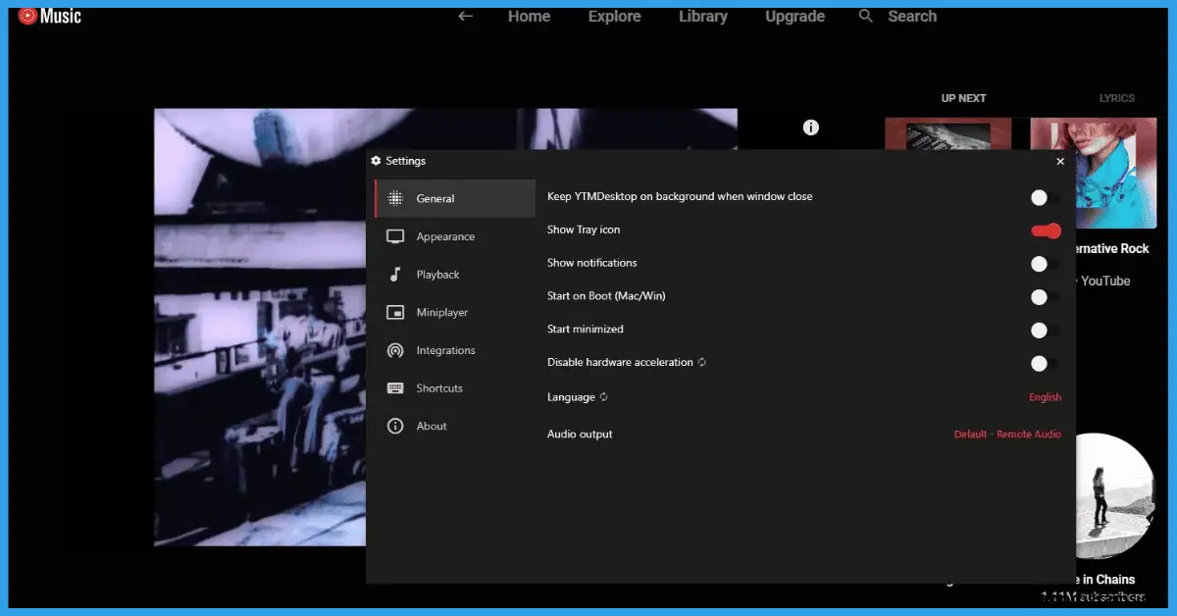1177x616 pixels.
Task: Click the Audio output label
Action: pos(580,434)
